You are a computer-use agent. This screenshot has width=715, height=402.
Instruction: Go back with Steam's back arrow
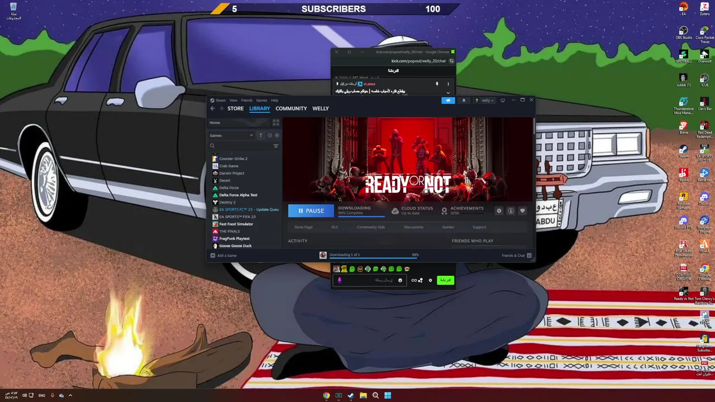click(x=213, y=108)
